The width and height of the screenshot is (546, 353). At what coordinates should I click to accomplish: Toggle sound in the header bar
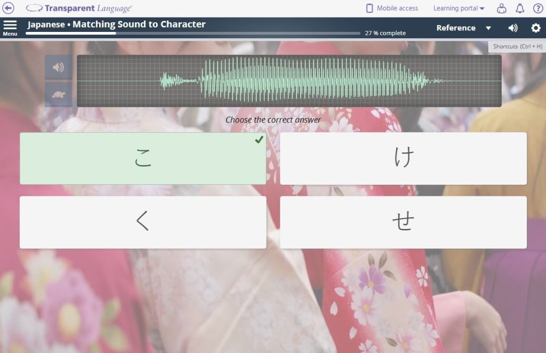[x=513, y=28]
